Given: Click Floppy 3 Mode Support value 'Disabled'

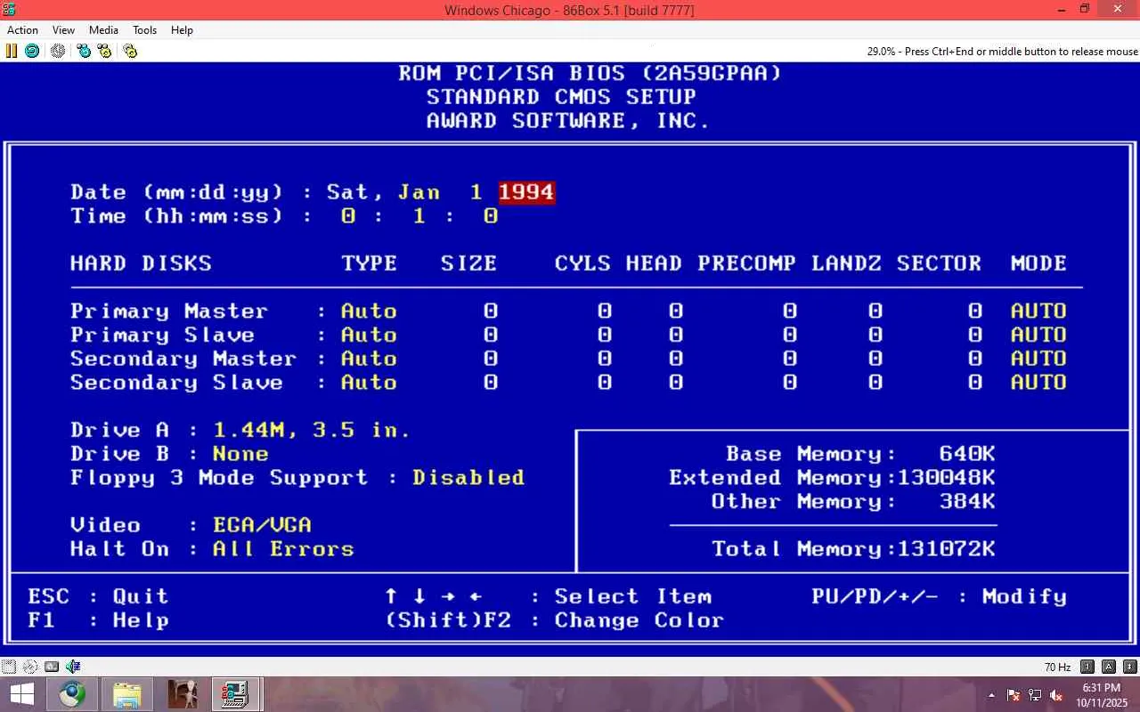Looking at the screenshot, I should coord(468,478).
